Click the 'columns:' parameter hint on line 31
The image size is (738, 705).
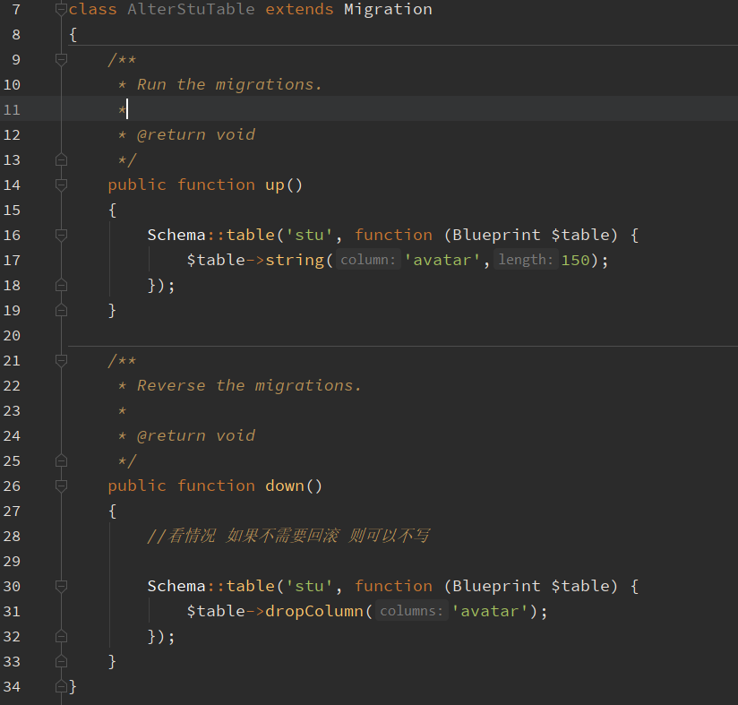click(411, 612)
